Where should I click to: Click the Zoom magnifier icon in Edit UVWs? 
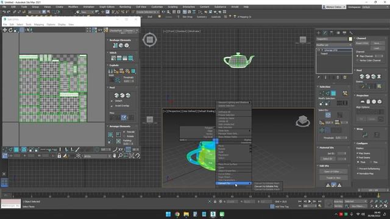(120, 156)
